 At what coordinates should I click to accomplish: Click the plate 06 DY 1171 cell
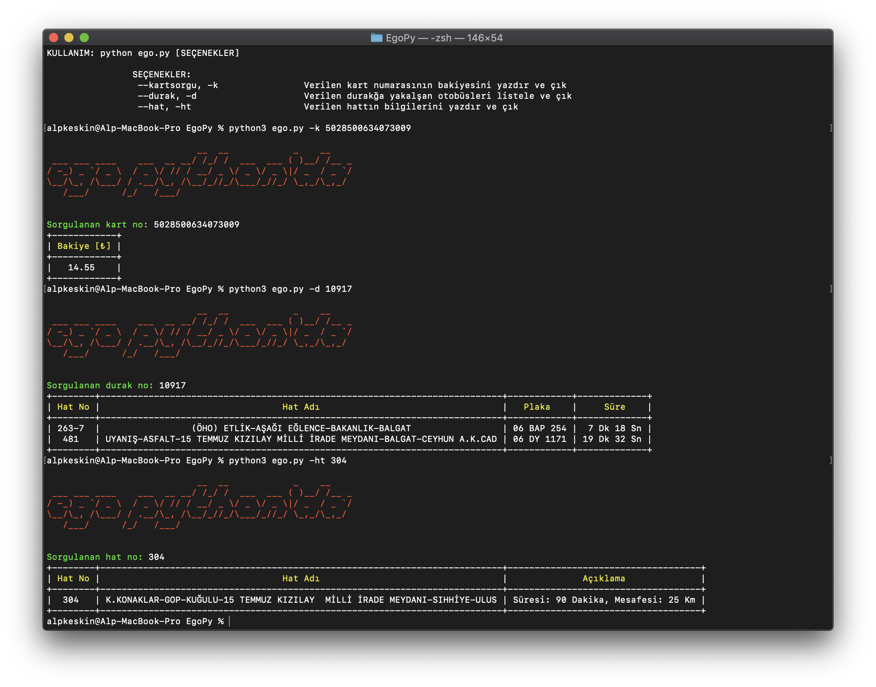(x=539, y=439)
